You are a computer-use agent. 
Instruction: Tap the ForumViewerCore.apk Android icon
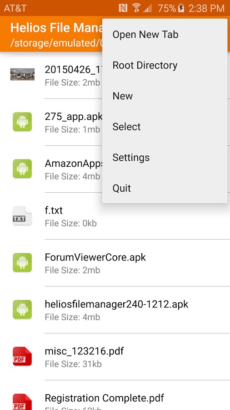[x=22, y=262]
